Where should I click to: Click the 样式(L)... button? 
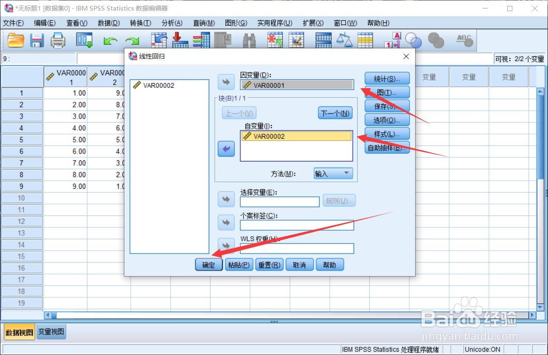coord(387,134)
